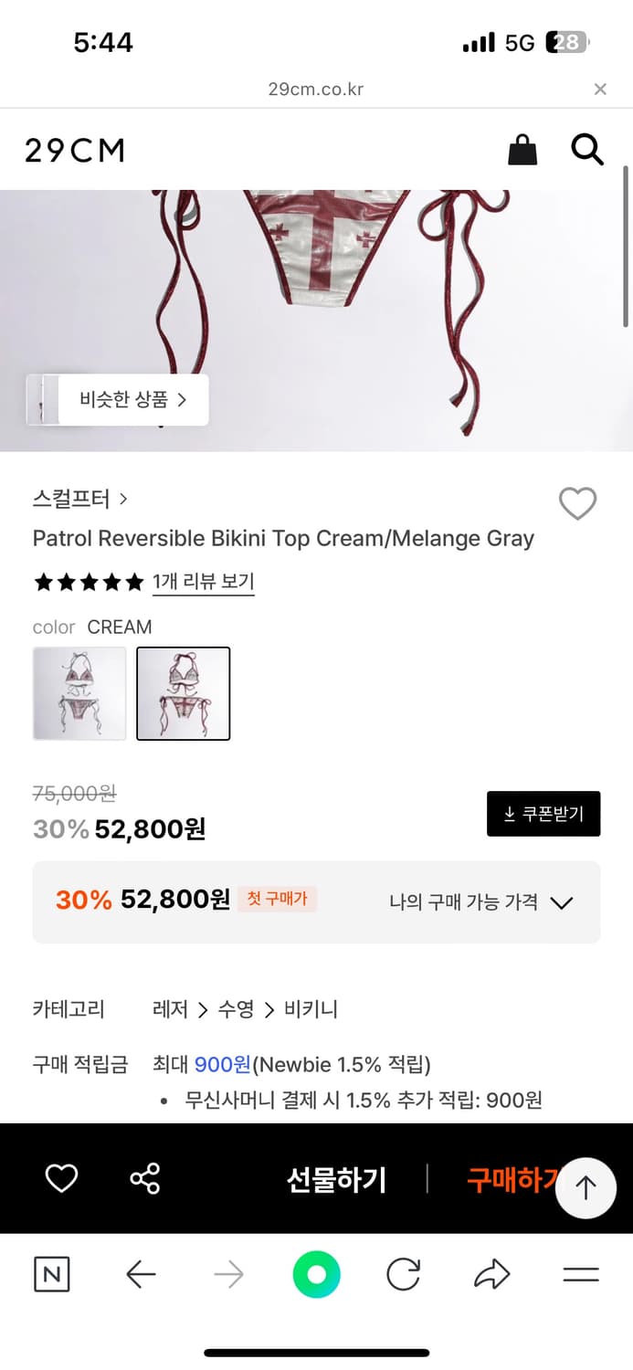Reload the page with the refresh icon
The image size is (633, 1370).
click(404, 1275)
